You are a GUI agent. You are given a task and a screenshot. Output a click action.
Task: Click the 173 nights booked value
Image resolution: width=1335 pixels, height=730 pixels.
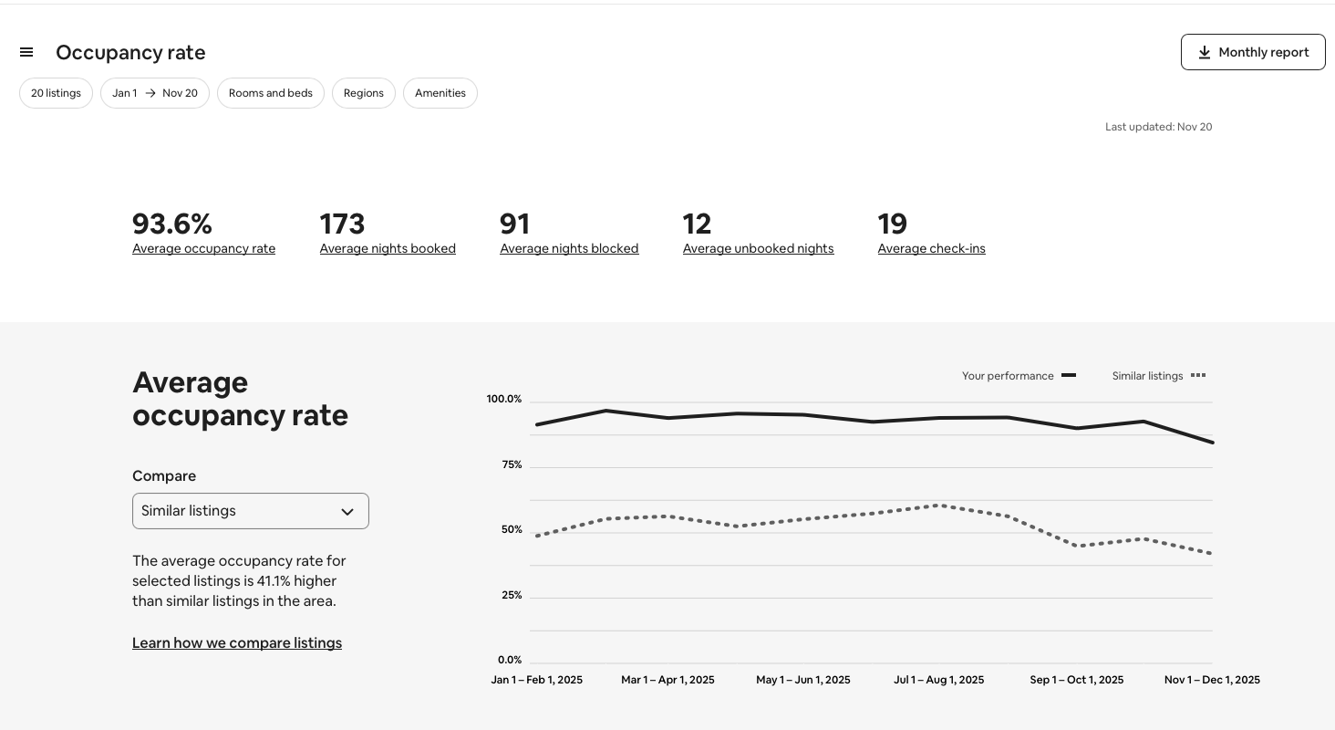[x=343, y=224]
